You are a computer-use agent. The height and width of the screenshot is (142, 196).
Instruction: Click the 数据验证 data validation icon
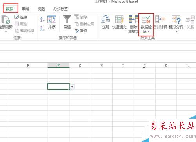coord(146,20)
